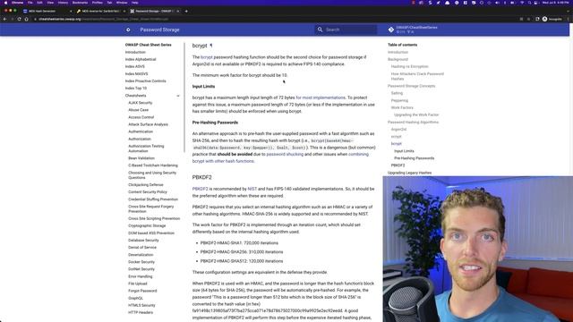Open the File menu
Screen dimensions: 573x322
click(x=30, y=3)
